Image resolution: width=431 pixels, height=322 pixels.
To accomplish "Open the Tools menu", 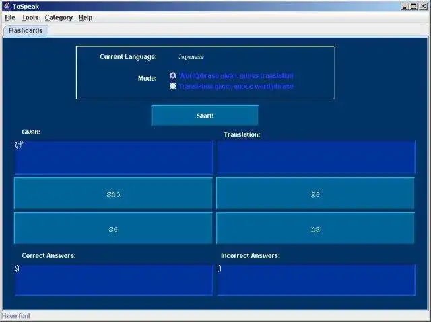I will [30, 18].
